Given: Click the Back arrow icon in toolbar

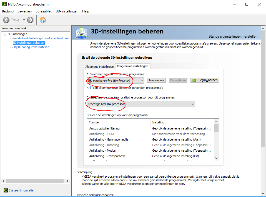Looking at the screenshot, I should (x=6, y=20).
